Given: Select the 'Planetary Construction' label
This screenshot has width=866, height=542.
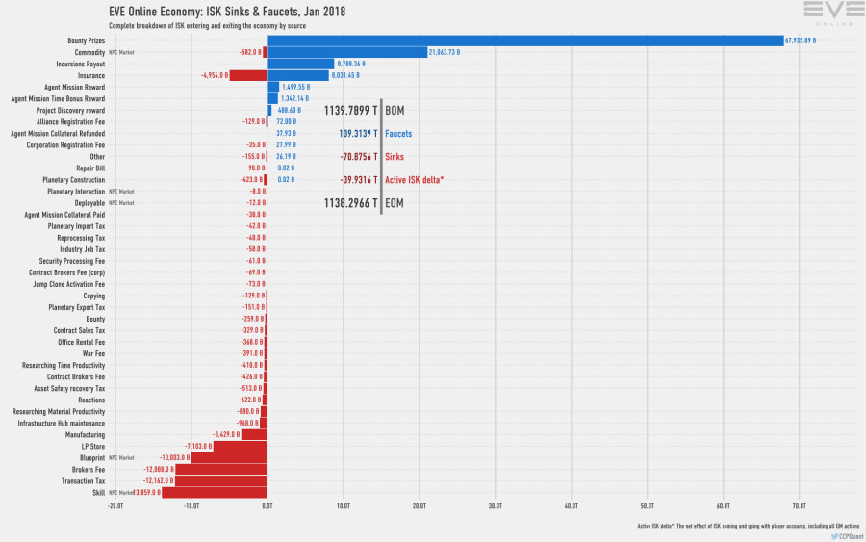Looking at the screenshot, I should (73, 180).
